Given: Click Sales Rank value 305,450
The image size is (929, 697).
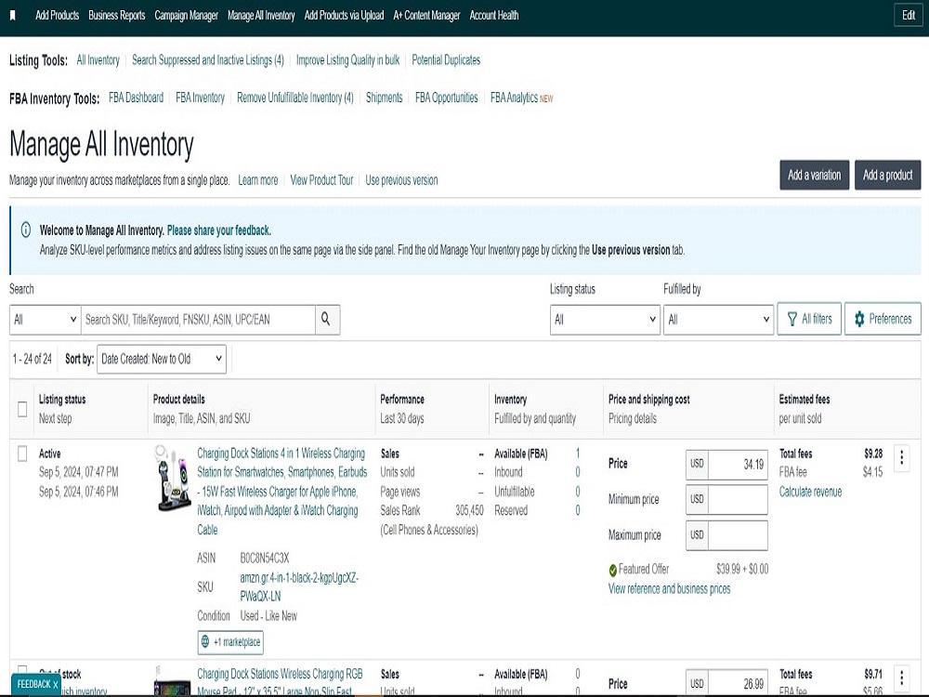Looking at the screenshot, I should pos(469,511).
